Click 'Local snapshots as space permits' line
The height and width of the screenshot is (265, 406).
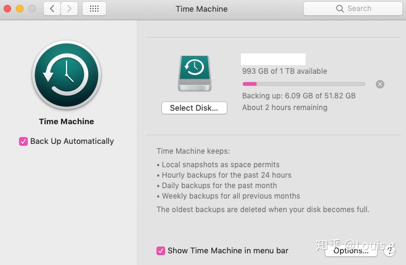(221, 165)
